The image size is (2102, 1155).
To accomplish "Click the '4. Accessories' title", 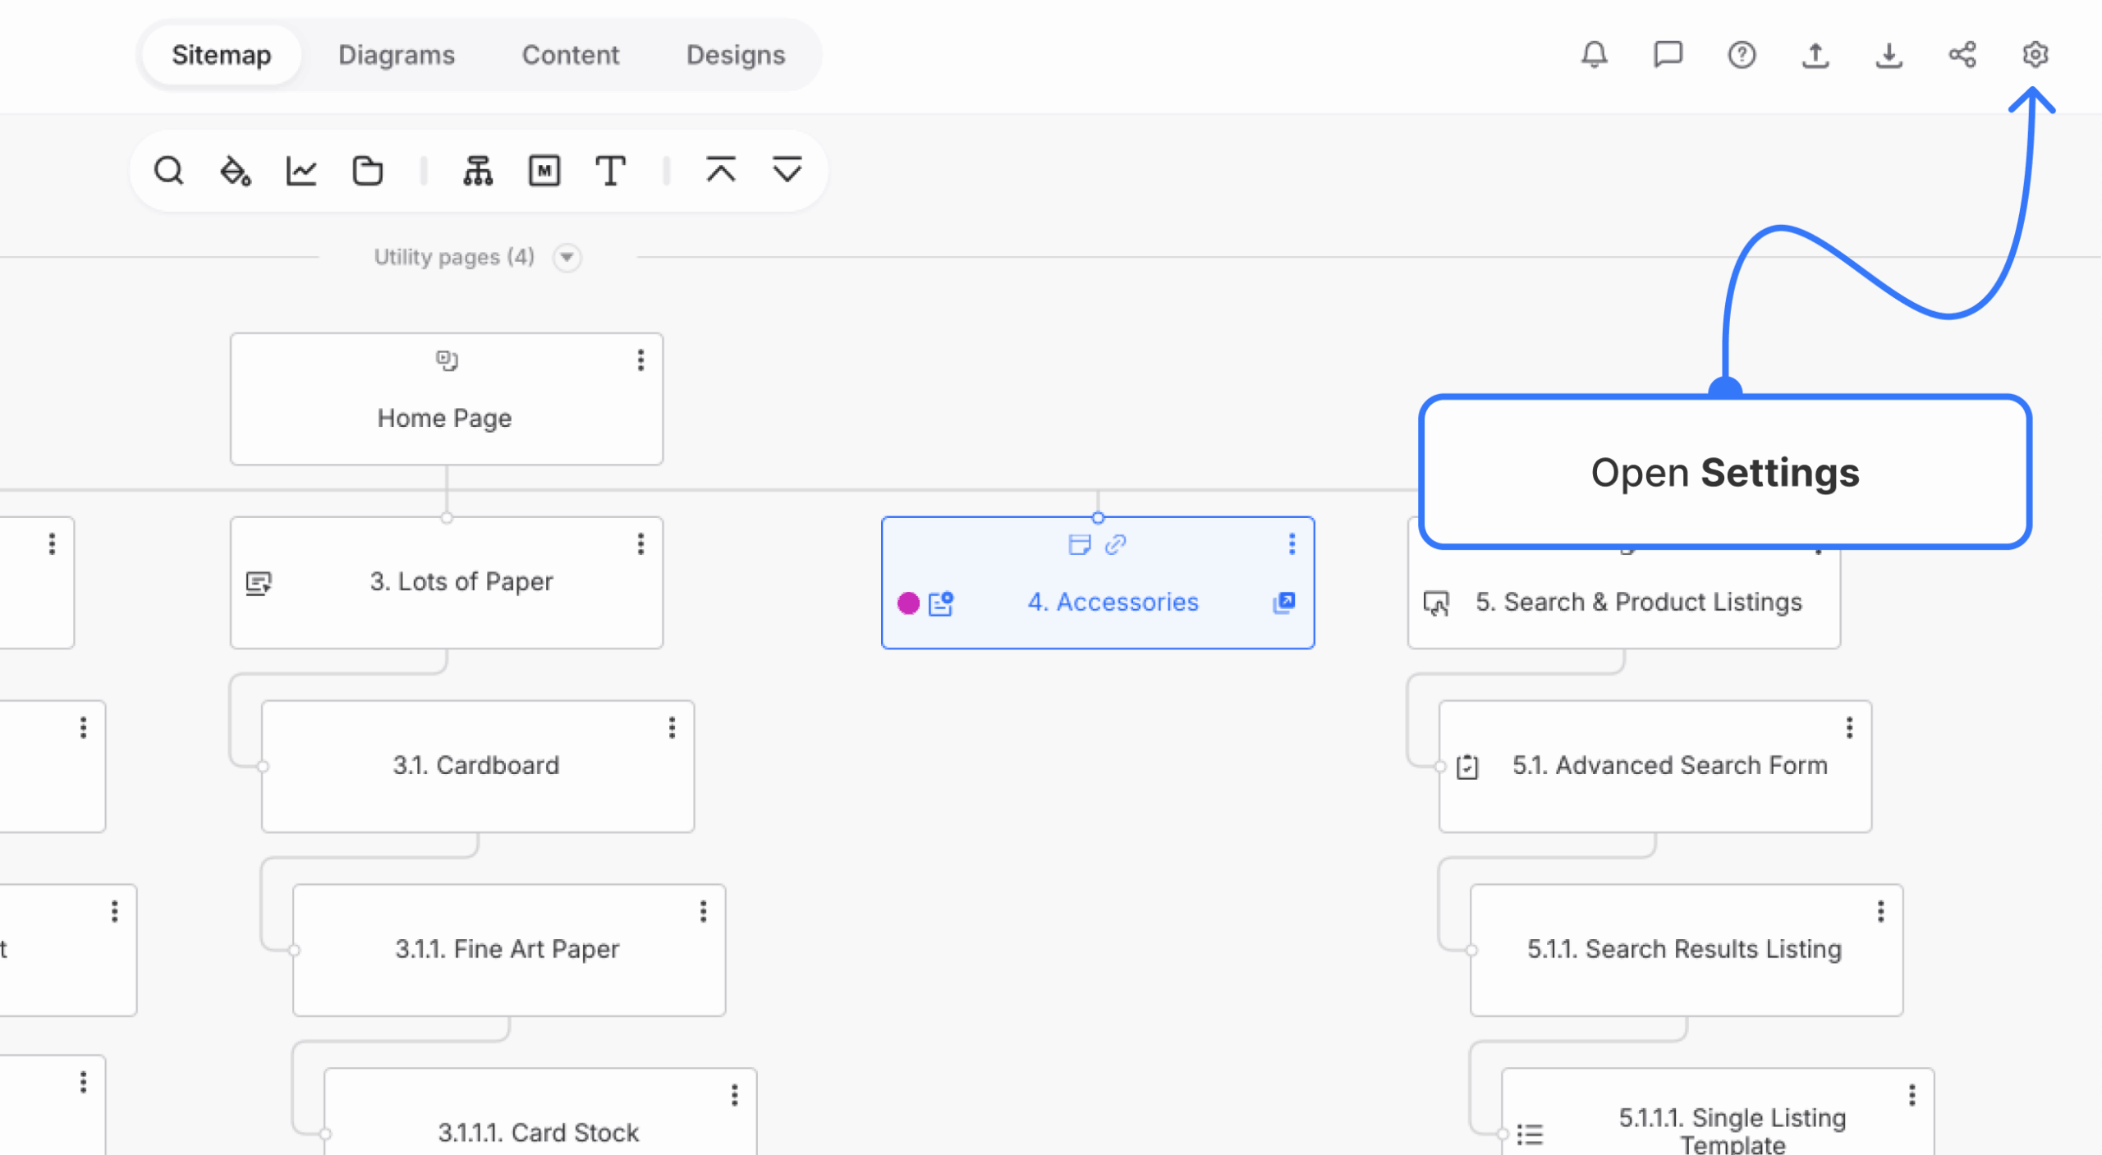I will coord(1113,603).
